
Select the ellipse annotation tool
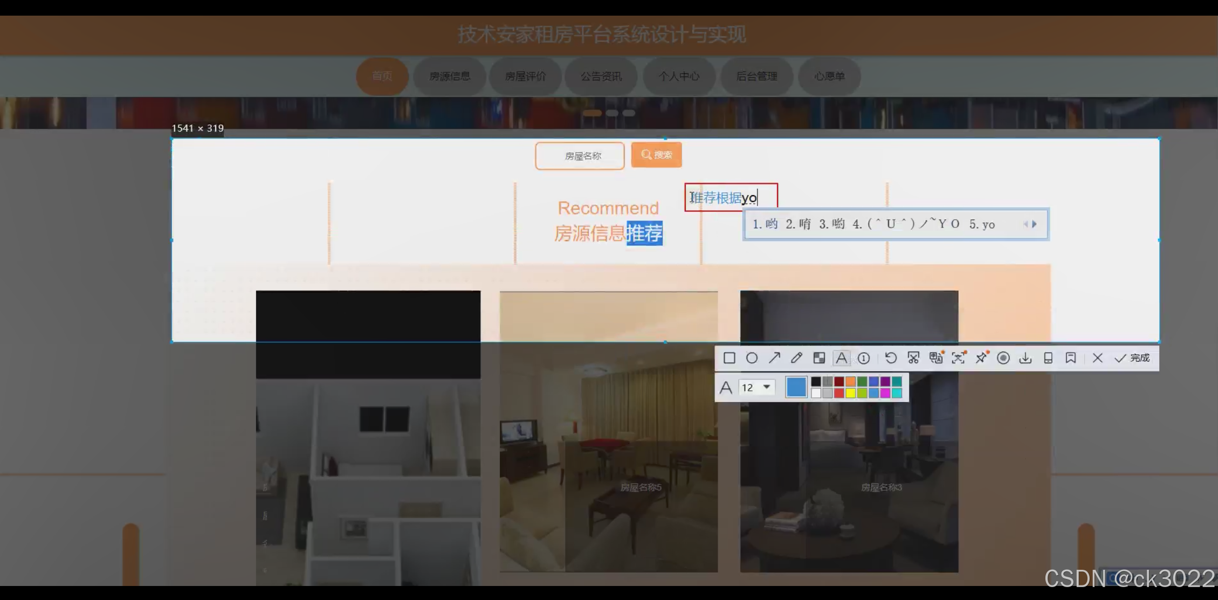pyautogui.click(x=752, y=358)
